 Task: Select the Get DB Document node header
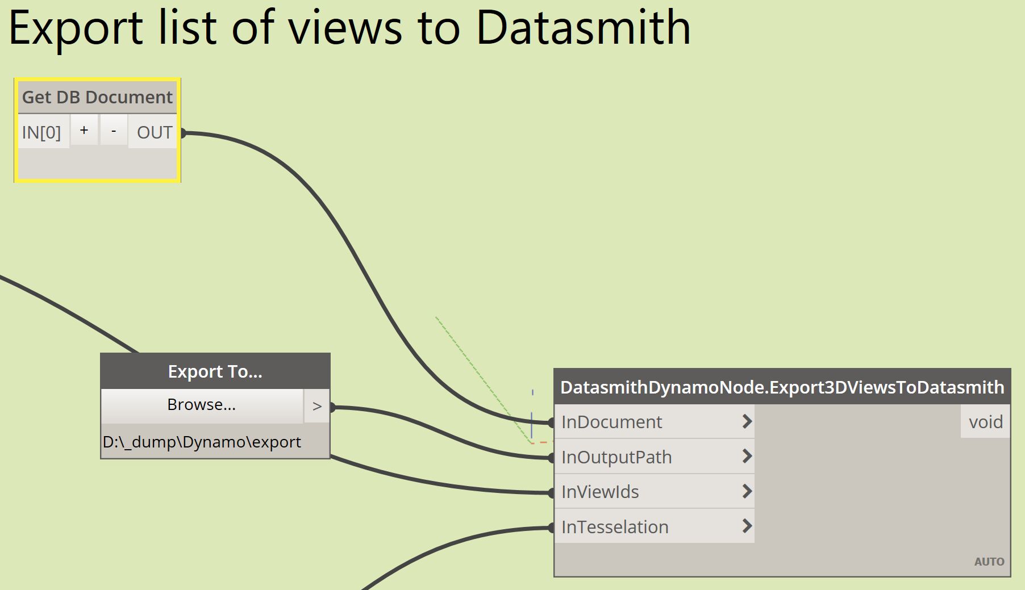(97, 97)
